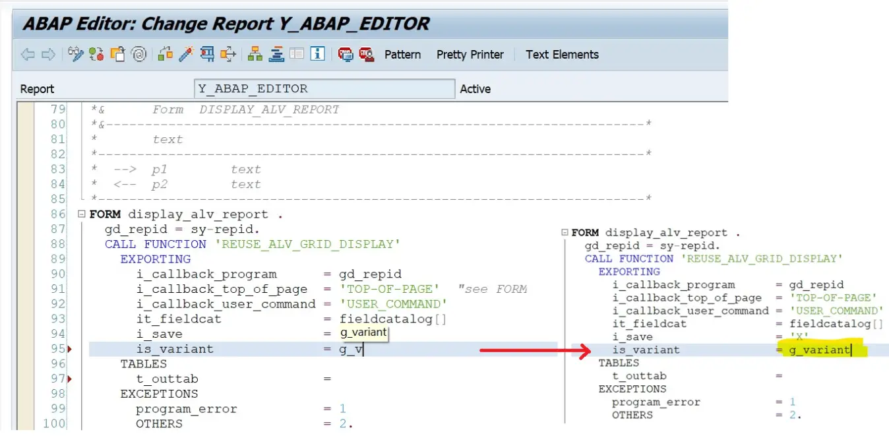Toggle the Fullscreen on/off icon
This screenshot has width=889, height=436.
pos(297,54)
